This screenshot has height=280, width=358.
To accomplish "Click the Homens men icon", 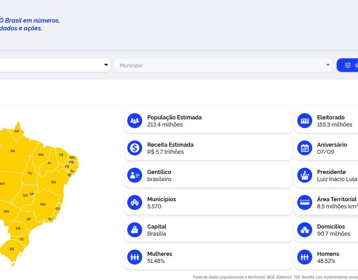I will pos(305,257).
